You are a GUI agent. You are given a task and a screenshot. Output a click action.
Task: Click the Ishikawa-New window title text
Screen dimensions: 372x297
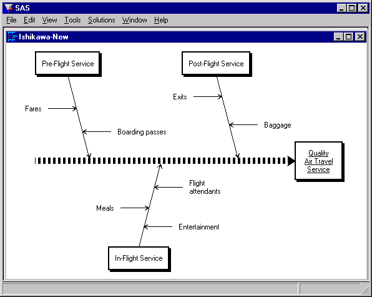(44, 37)
